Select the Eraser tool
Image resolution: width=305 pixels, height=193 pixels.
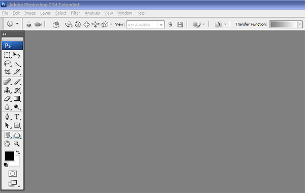[x=7, y=99]
